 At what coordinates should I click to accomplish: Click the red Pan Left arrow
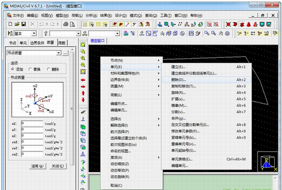point(83,80)
